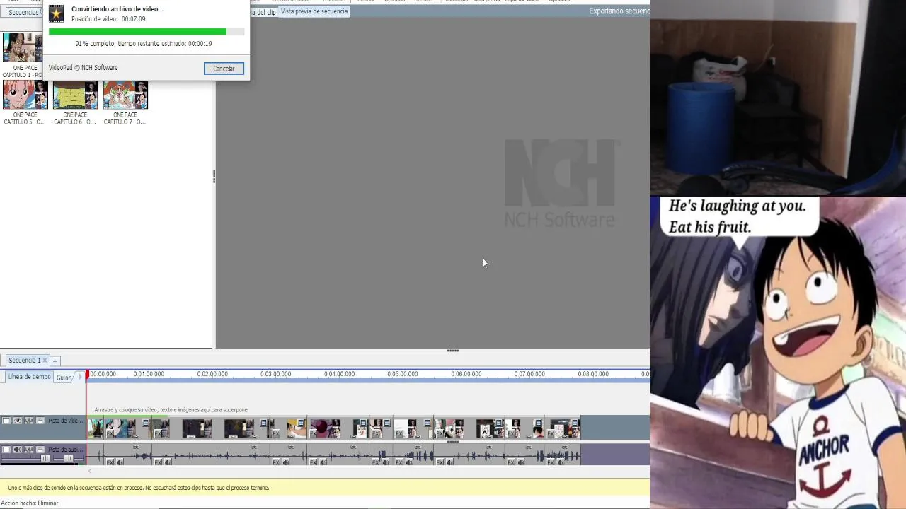The height and width of the screenshot is (509, 906).
Task: Click the 0:07:00.000 mark on the ruler
Action: coord(529,374)
